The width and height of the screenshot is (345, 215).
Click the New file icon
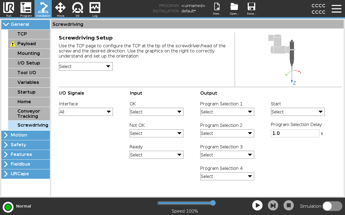pos(217,8)
